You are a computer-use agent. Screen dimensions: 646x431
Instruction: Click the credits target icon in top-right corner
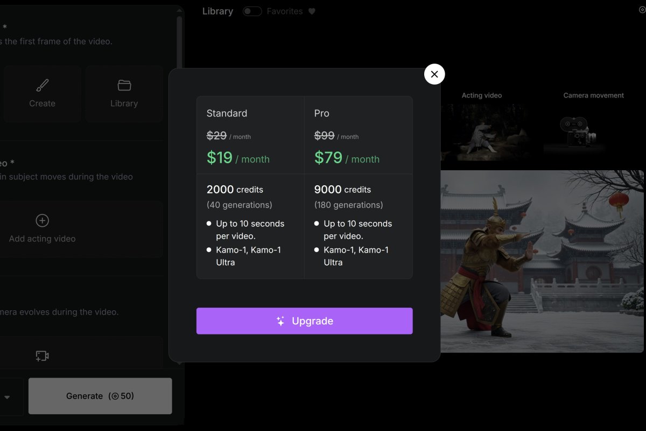[642, 9]
